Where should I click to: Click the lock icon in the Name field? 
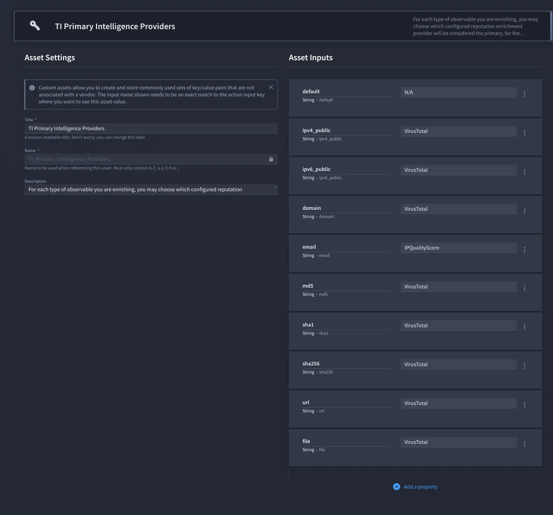click(271, 159)
